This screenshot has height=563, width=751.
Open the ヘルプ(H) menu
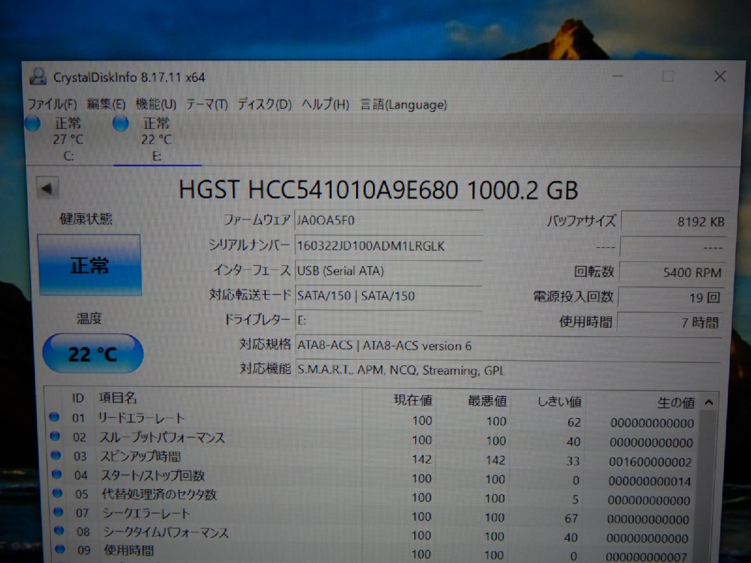click(325, 104)
